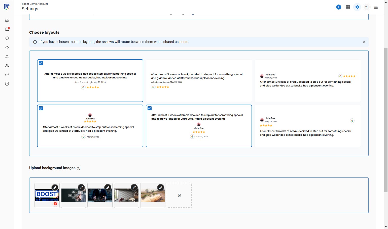The image size is (388, 229).
Task: Click the desert rally car thumbnail
Action: (x=153, y=196)
